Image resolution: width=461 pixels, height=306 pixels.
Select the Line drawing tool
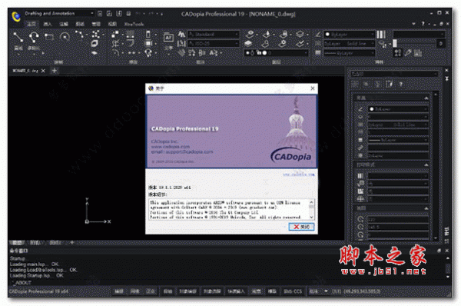click(x=18, y=38)
